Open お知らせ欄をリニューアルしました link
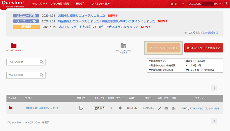This screenshot has width=230, height=131. [x=81, y=16]
